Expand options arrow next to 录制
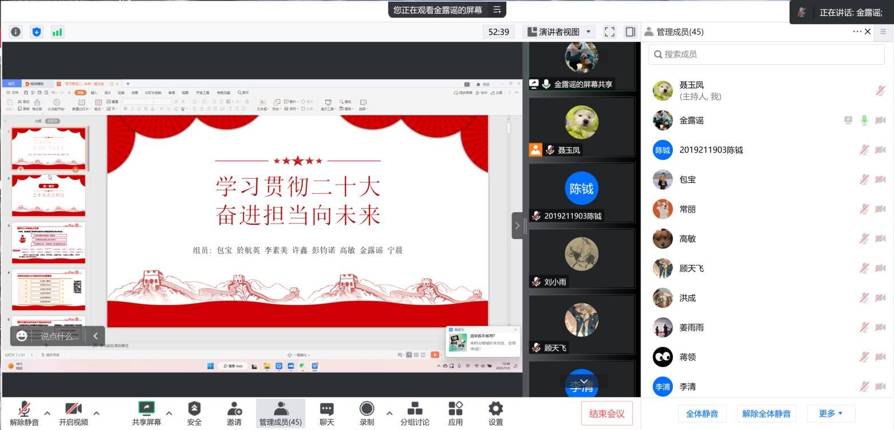This screenshot has height=430, width=894. click(x=389, y=413)
